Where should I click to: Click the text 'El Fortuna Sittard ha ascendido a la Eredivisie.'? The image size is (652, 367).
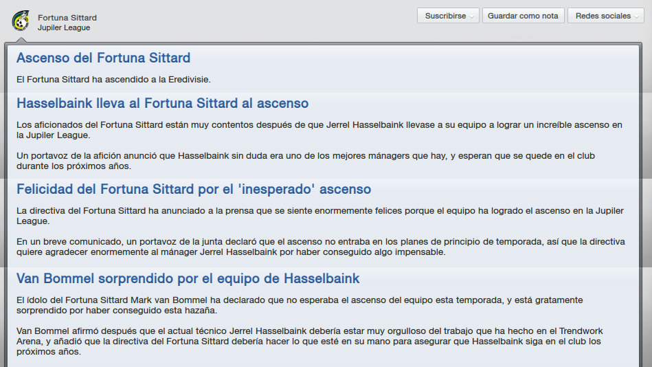pos(113,80)
